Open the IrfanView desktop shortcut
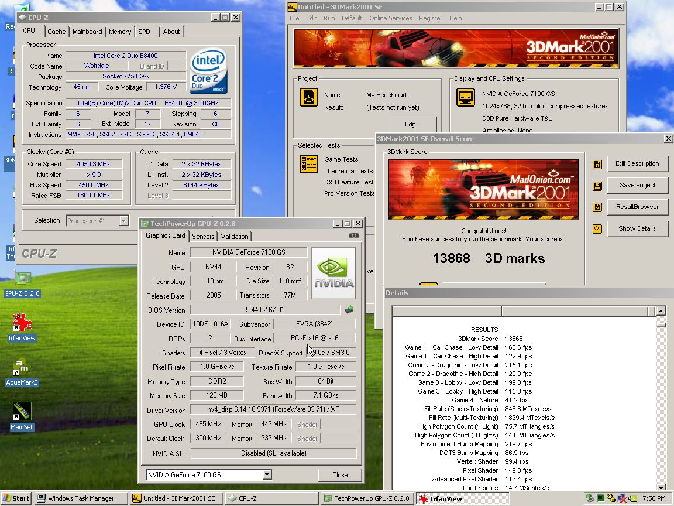674x506 pixels. click(x=22, y=327)
